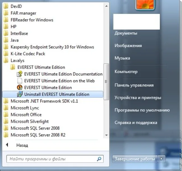
Task: Click the Back arrow icon beside Назад
Action: pos(7,145)
